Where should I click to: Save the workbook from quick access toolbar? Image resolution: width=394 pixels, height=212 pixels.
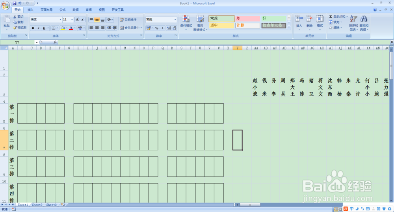pos(15,3)
